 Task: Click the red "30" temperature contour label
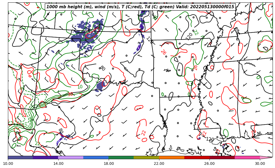tap(70, 94)
